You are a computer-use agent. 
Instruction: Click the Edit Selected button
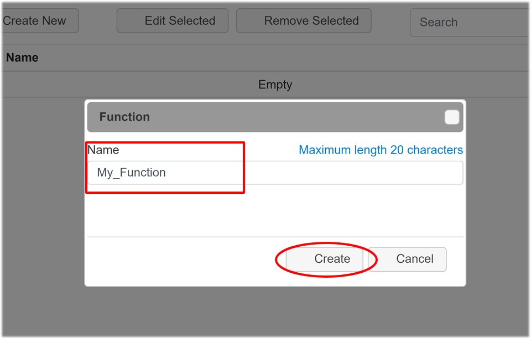tap(172, 20)
